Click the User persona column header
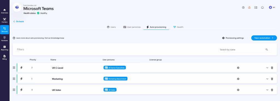This screenshot has width=280, height=101. pos(109,60)
